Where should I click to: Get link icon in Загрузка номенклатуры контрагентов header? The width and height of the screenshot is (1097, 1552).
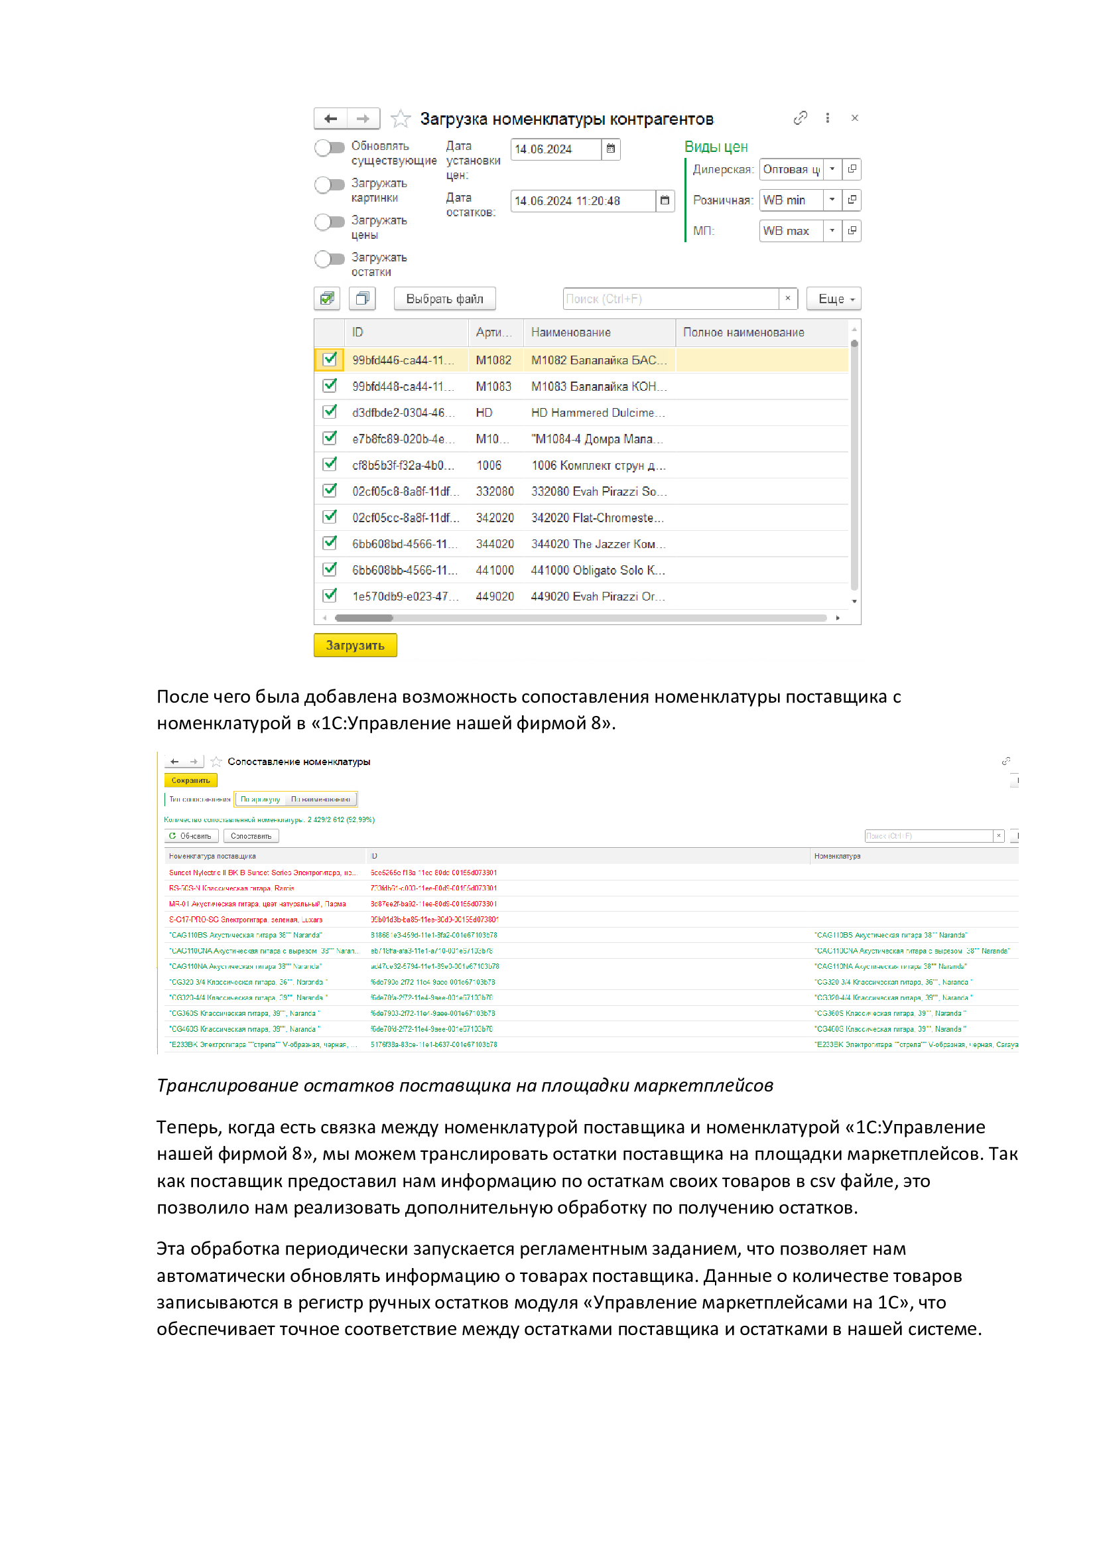click(x=800, y=118)
